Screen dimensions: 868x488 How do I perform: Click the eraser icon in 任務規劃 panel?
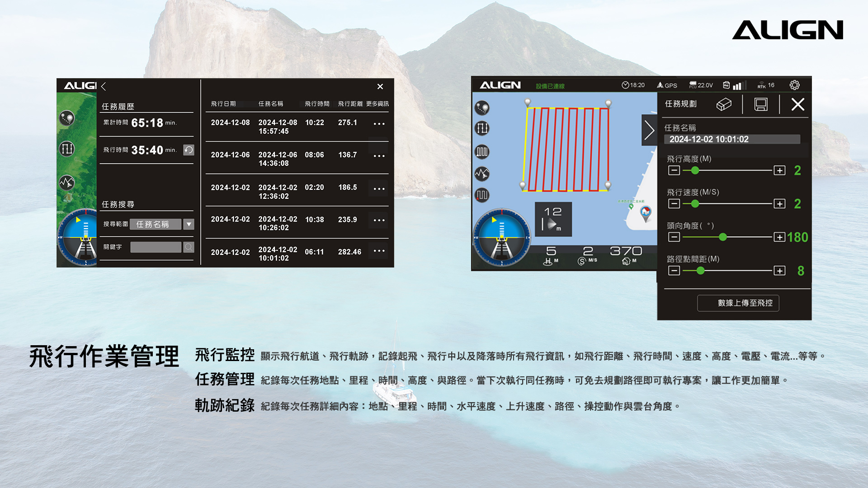click(x=724, y=105)
